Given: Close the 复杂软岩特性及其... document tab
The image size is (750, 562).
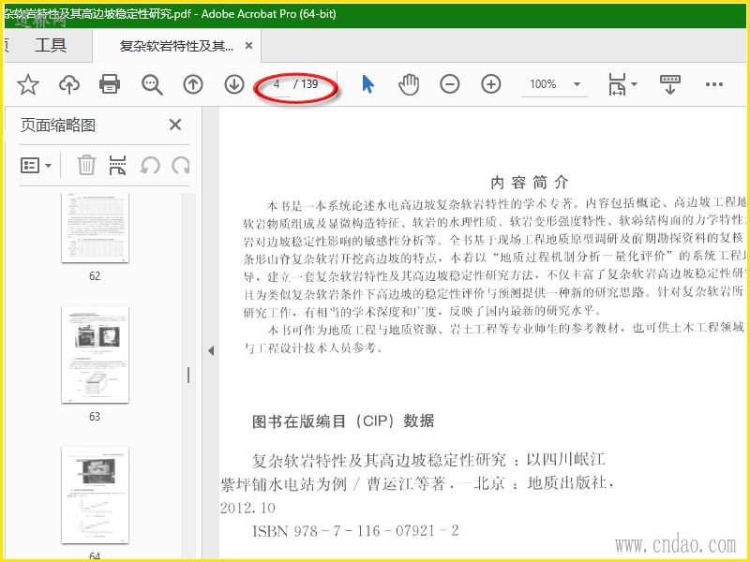Looking at the screenshot, I should (248, 45).
